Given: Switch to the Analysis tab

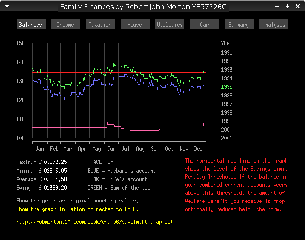Looking at the screenshot, I should point(274,25).
